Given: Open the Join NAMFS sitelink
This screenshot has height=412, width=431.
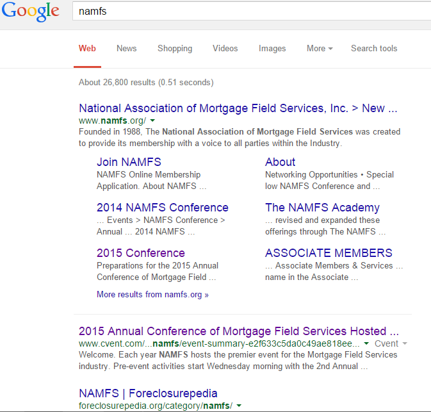Looking at the screenshot, I should (x=129, y=162).
